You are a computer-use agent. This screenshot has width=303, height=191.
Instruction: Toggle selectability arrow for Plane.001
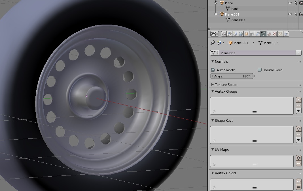tap(296, 14)
